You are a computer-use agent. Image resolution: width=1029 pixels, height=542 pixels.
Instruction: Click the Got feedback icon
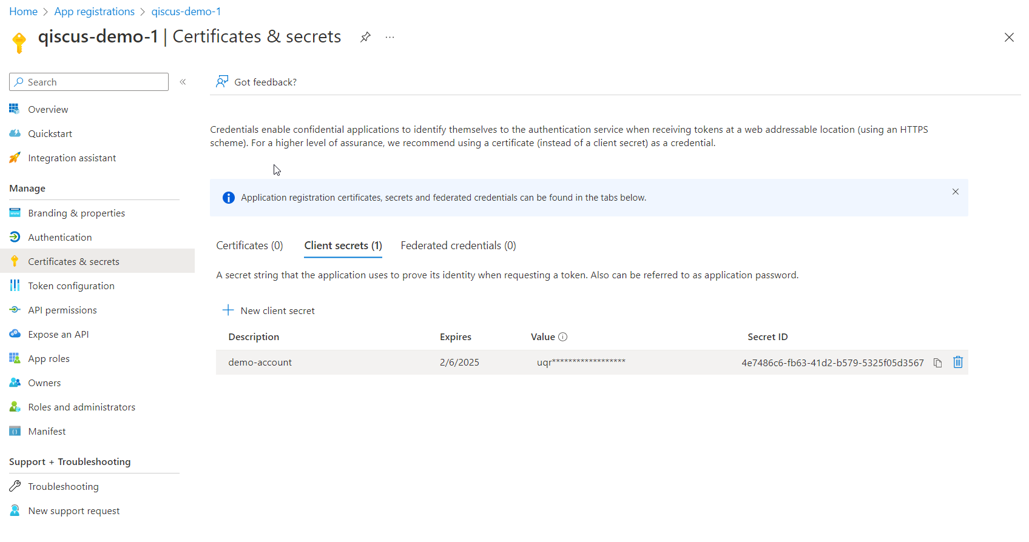point(222,82)
